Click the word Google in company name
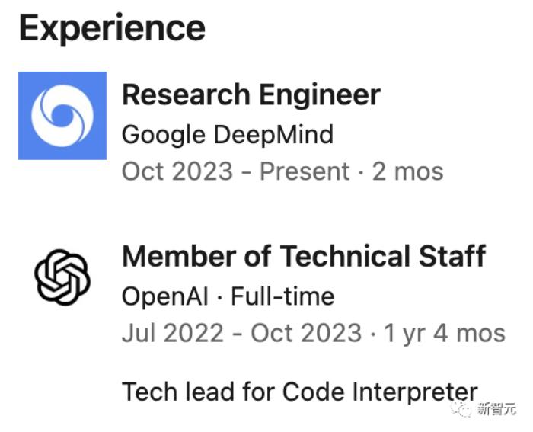The height and width of the screenshot is (432, 533). tap(164, 136)
